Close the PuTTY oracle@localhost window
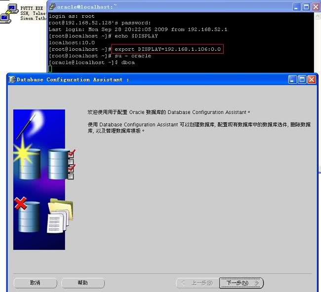 (316, 7)
